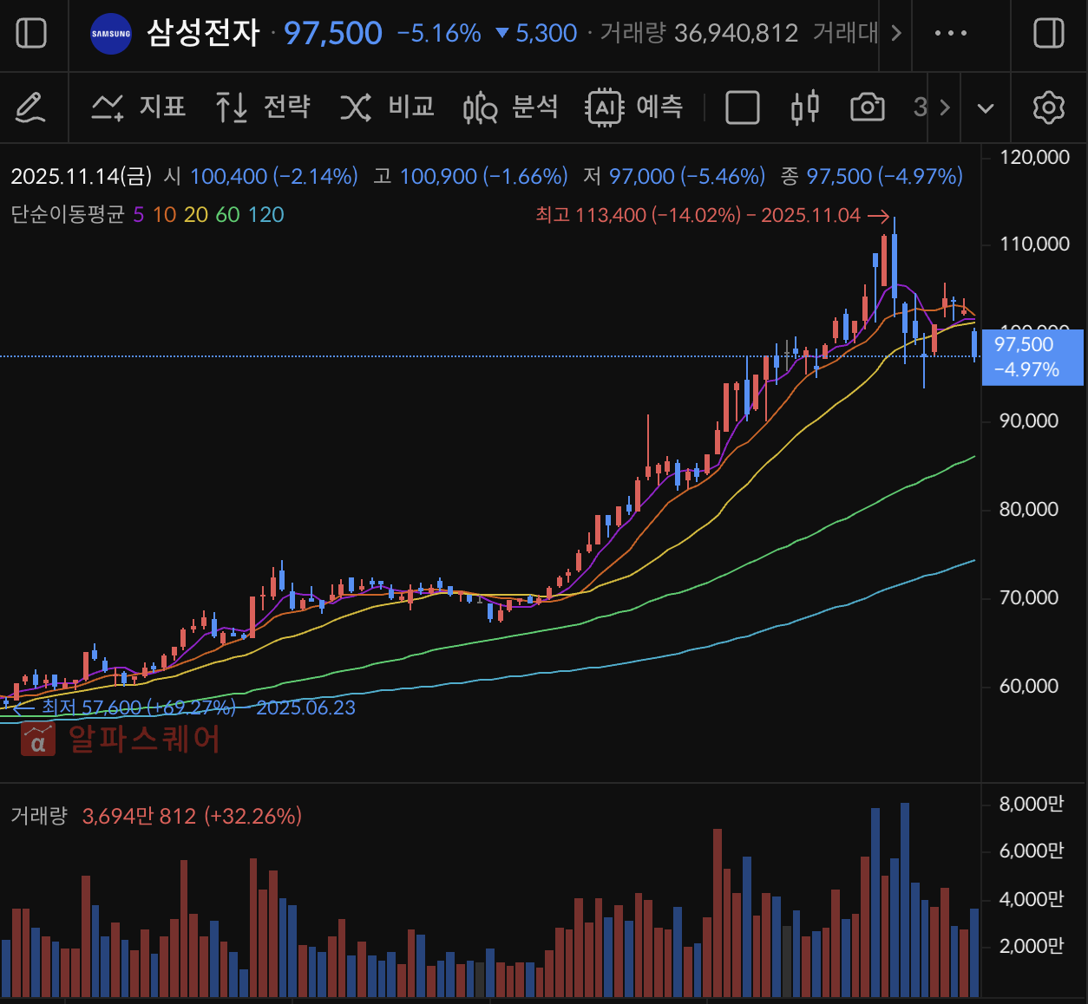Expand the toolbar dropdown chevron

click(986, 108)
